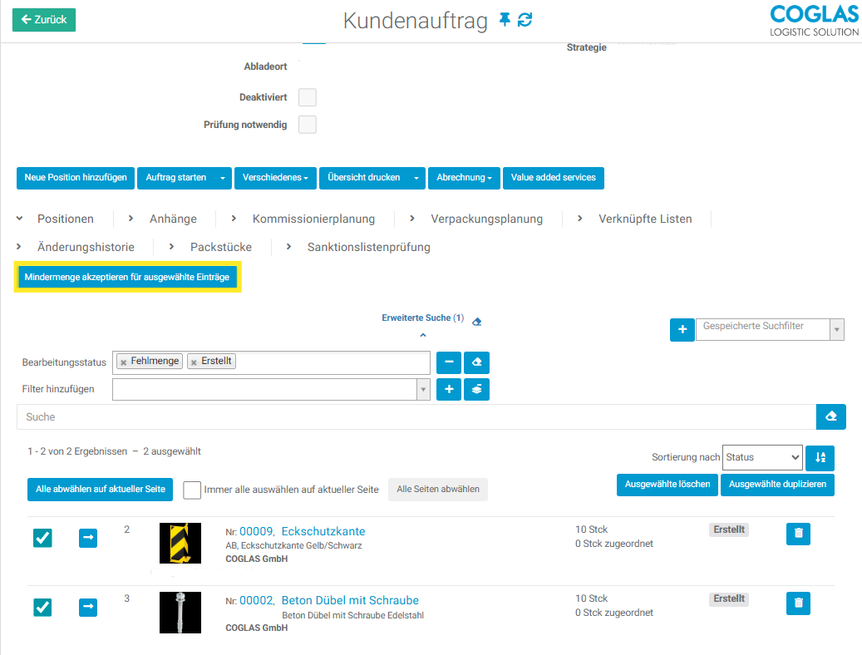Click the Eckschutzkante product thumbnail
Image resolution: width=862 pixels, height=655 pixels.
pyautogui.click(x=180, y=543)
